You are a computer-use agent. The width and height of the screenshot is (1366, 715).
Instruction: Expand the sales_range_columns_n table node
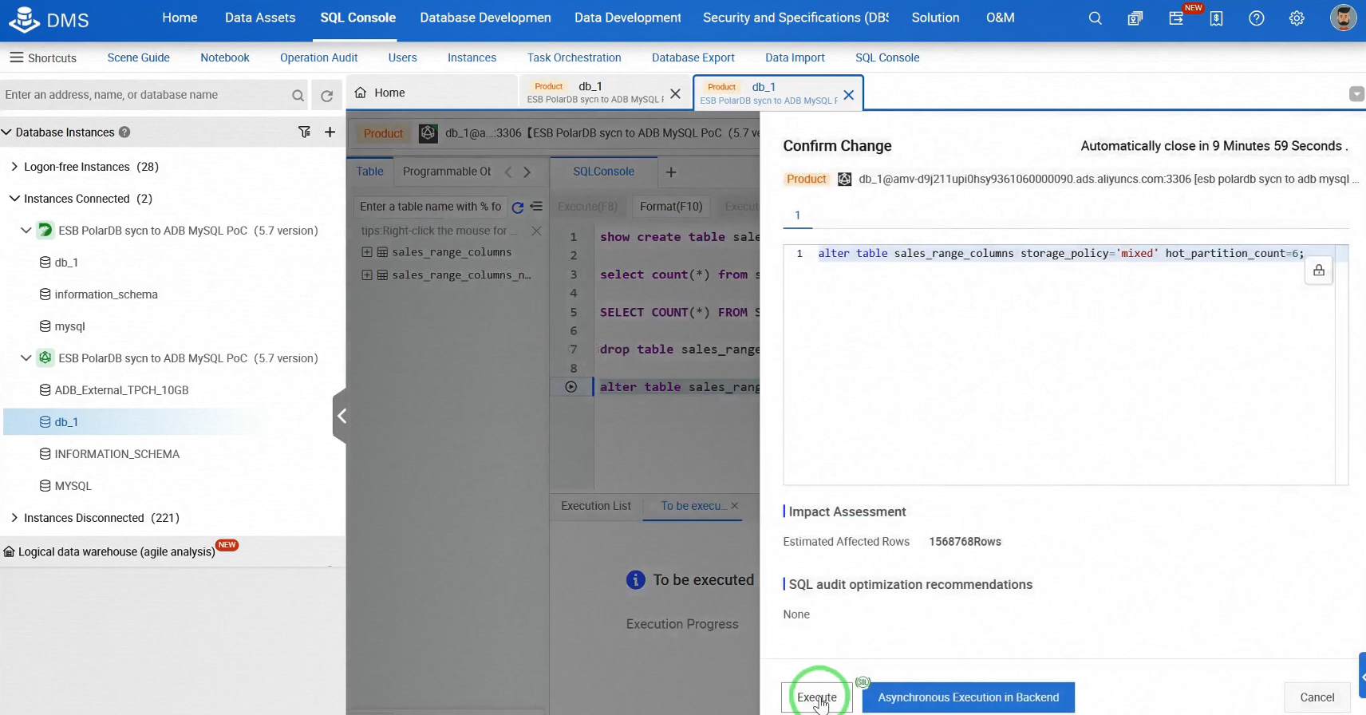point(367,275)
